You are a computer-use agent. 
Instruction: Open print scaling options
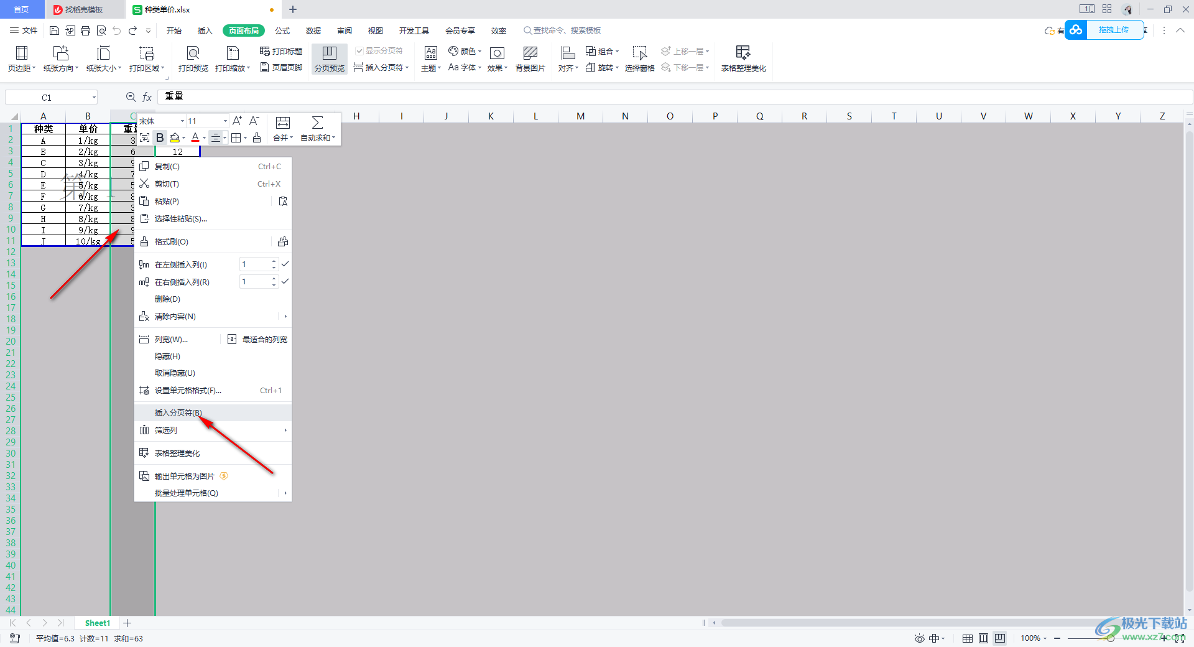coord(233,59)
